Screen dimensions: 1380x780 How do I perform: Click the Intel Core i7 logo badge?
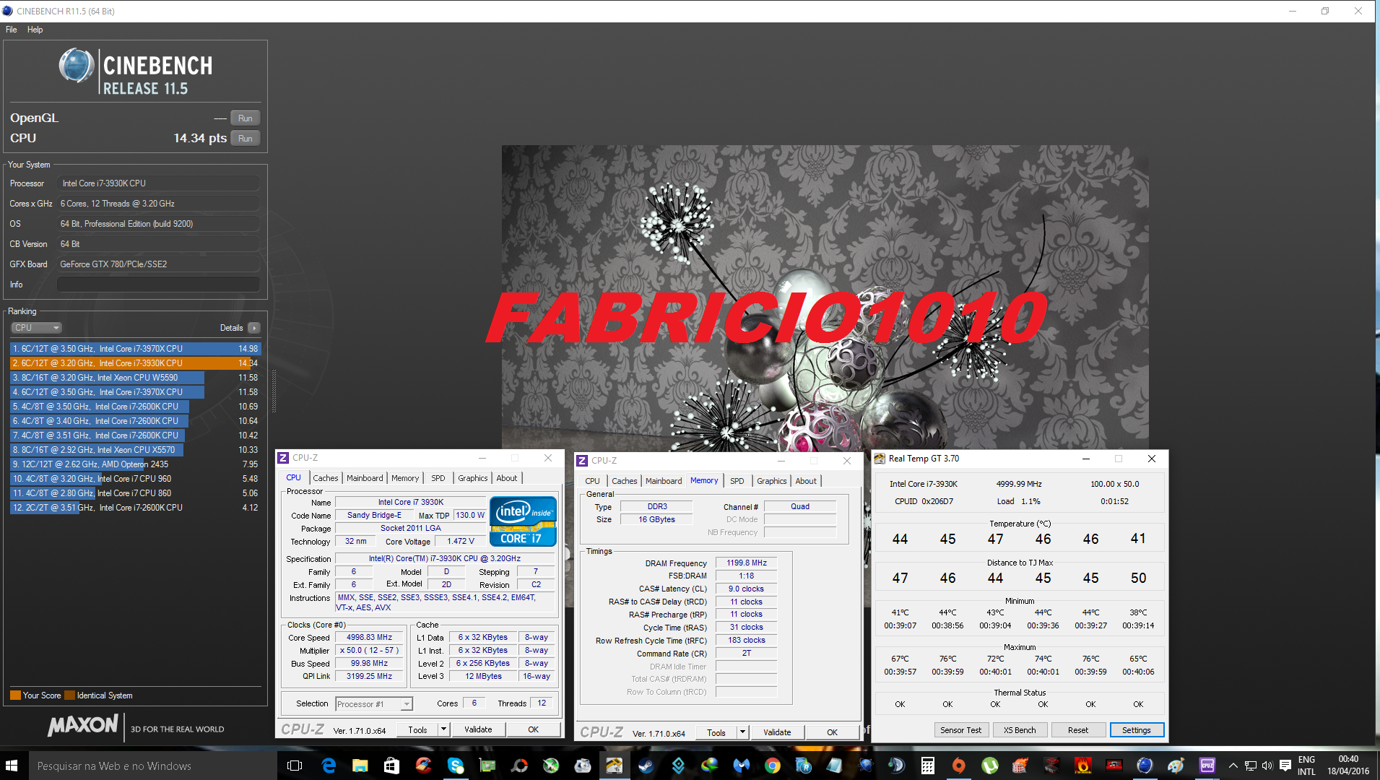(524, 521)
